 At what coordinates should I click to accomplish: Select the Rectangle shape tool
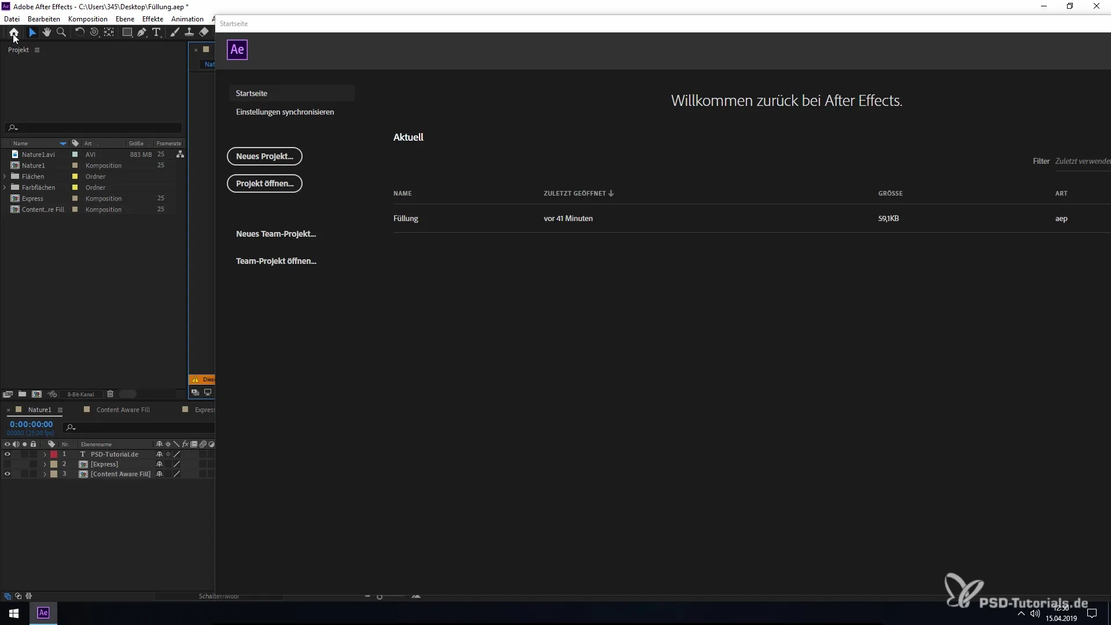pyautogui.click(x=127, y=32)
